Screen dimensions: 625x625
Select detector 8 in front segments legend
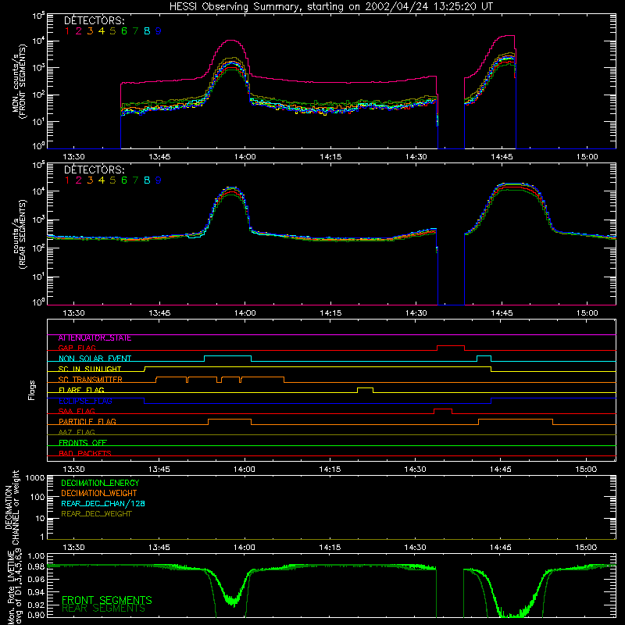[x=147, y=31]
